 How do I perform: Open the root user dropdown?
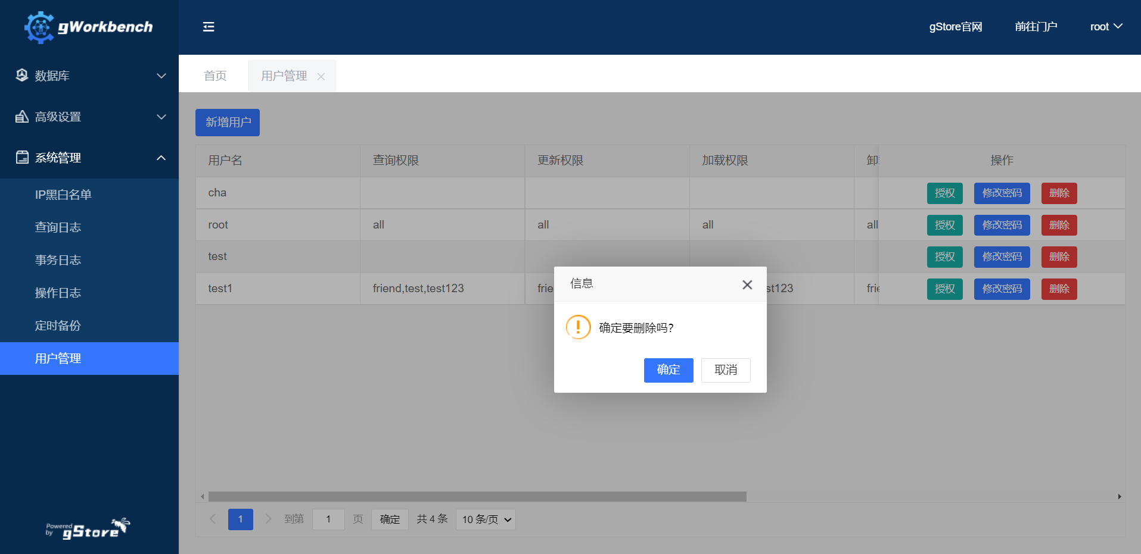(x=1106, y=27)
